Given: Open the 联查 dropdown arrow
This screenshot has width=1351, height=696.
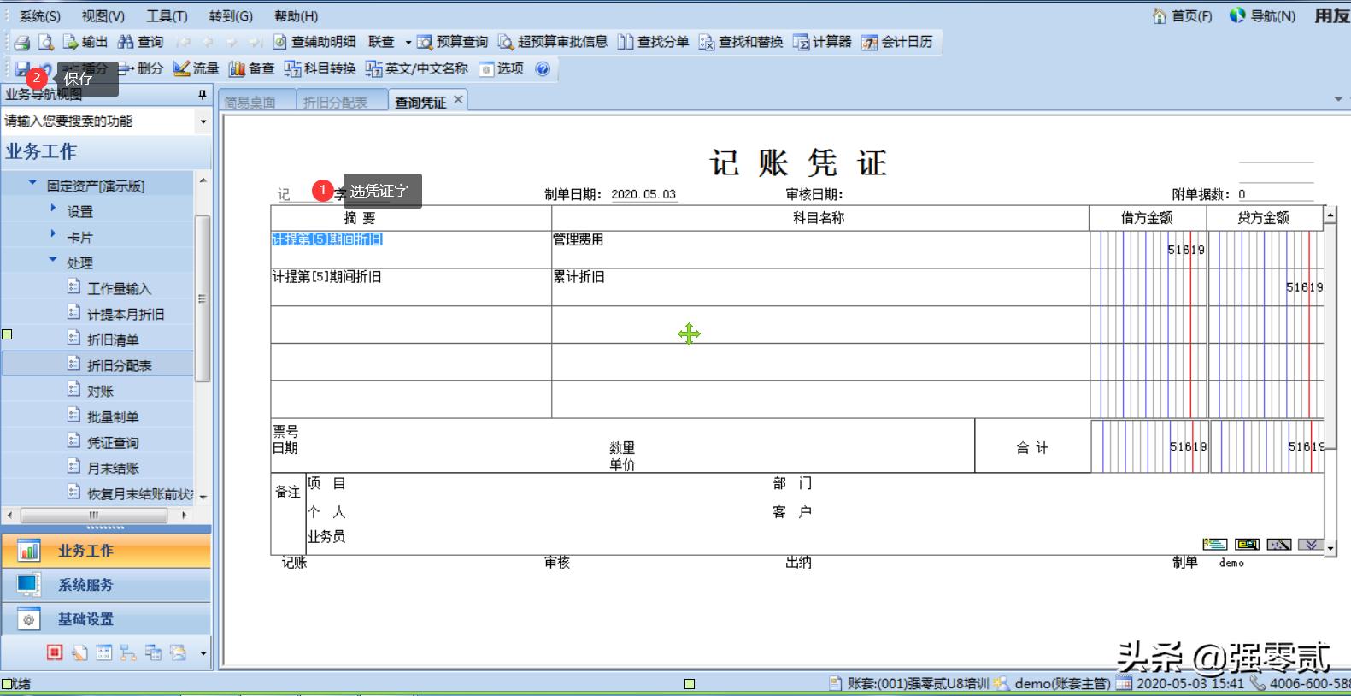Looking at the screenshot, I should coord(408,42).
